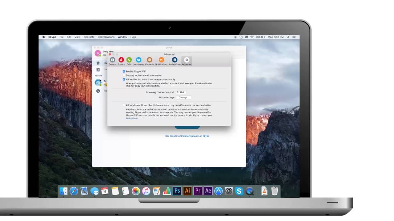
Task: Open Reminders from the Dock
Action: pos(125,191)
